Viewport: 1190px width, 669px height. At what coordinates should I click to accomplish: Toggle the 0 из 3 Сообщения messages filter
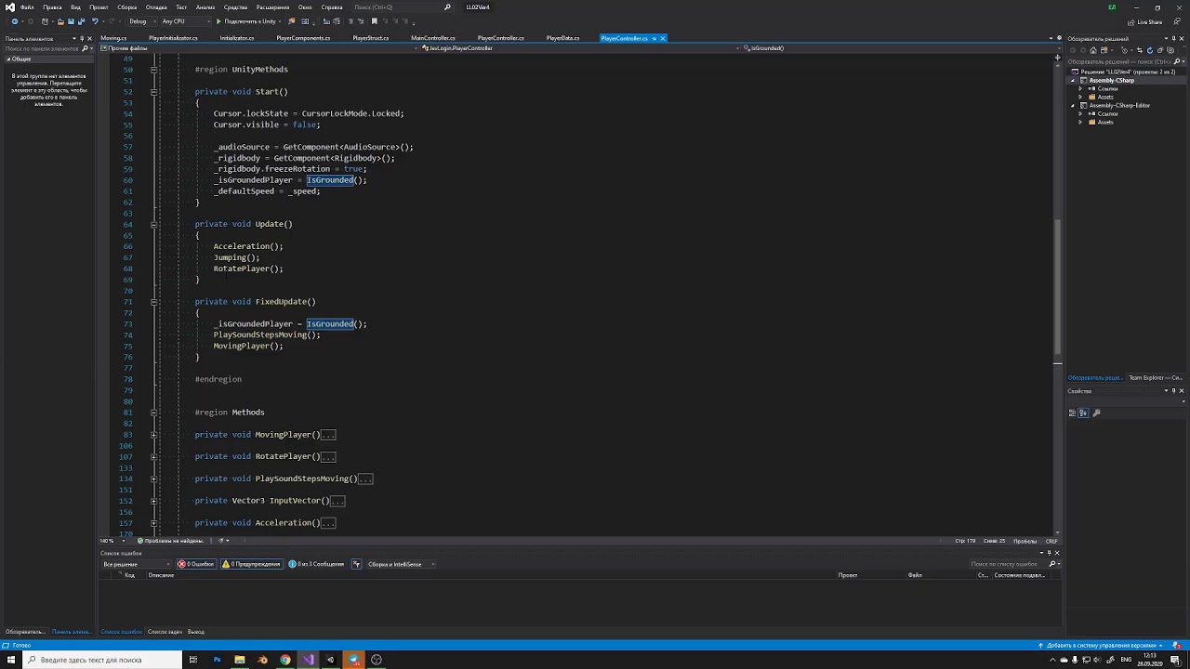[x=316, y=564]
